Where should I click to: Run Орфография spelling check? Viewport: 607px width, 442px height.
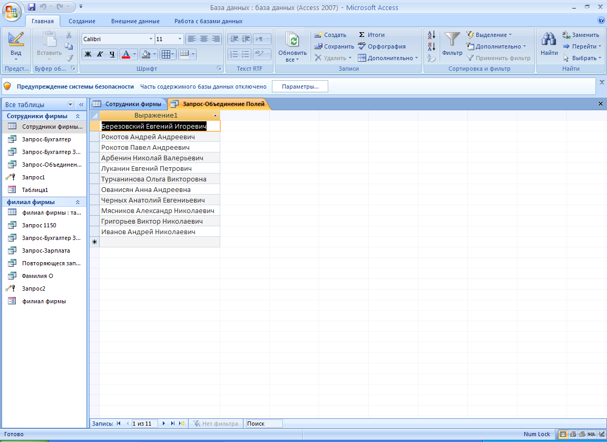coord(381,46)
